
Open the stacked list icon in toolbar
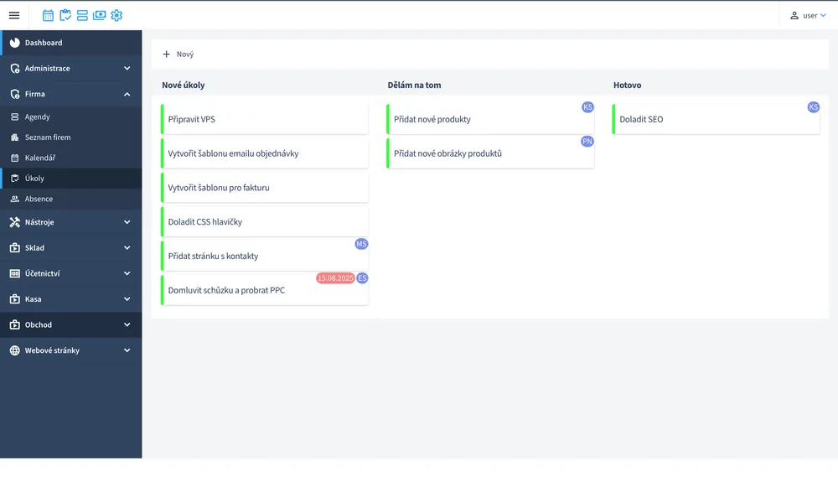pos(82,15)
